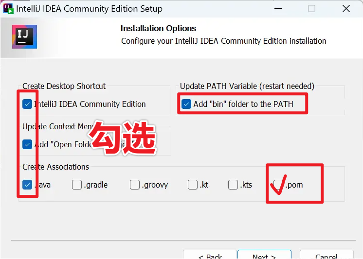Click the window title text "IntelliJ IDEA Community Edition Setup"
The image size is (363, 259).
coord(90,9)
